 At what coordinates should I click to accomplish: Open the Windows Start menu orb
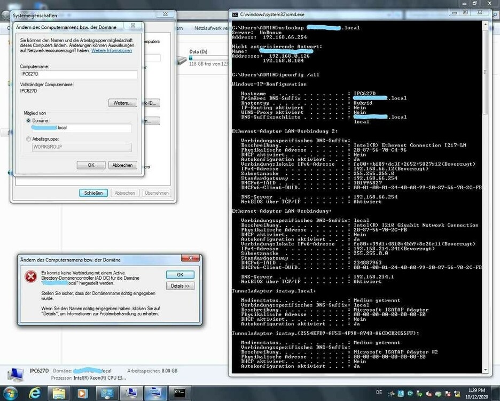coord(10,394)
